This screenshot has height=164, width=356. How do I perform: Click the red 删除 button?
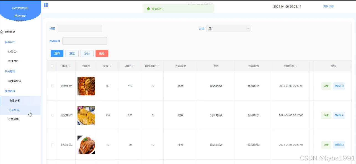[102, 54]
